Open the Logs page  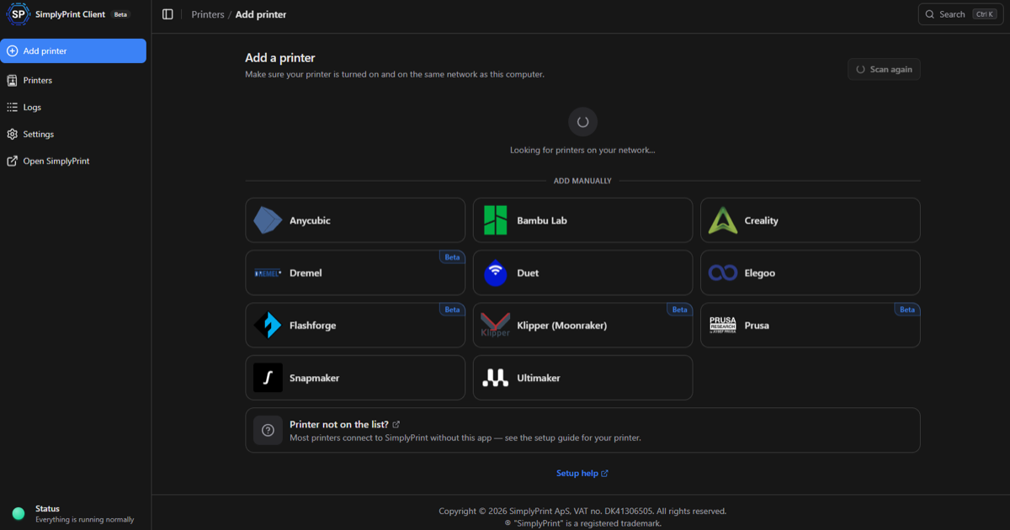click(x=73, y=108)
